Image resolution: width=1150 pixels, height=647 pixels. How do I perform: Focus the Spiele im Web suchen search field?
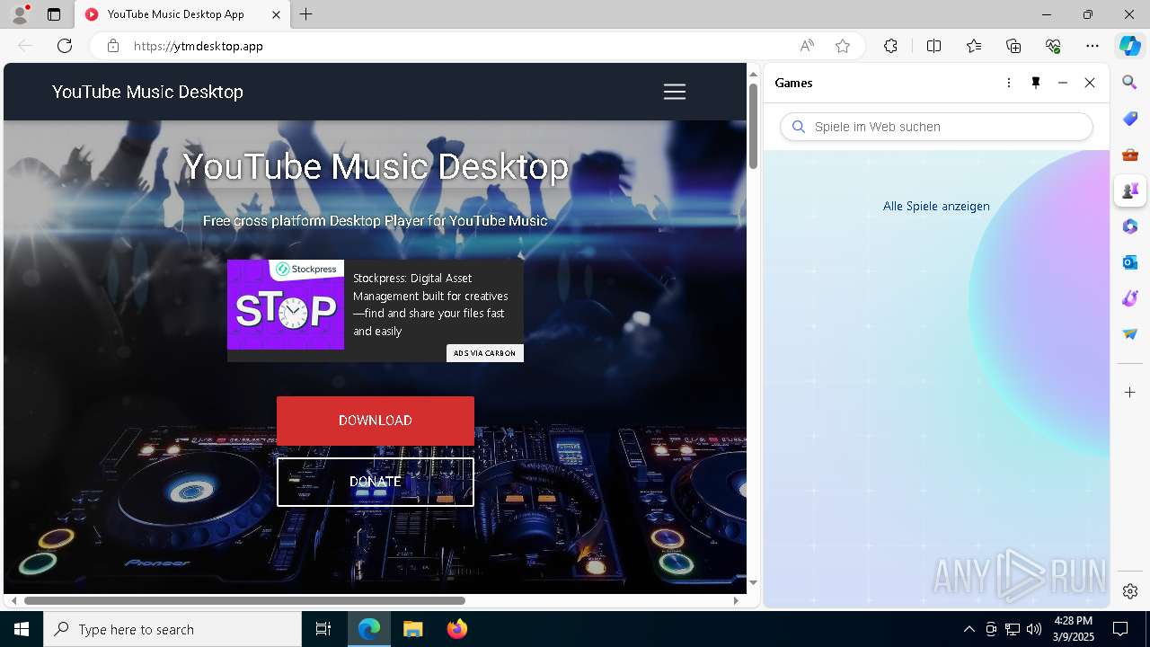pos(937,127)
